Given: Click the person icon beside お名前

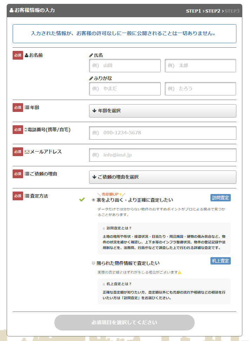Looking at the screenshot, I should 27,55.
